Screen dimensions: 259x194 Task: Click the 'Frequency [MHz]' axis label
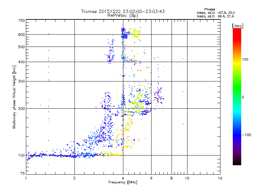123,182
